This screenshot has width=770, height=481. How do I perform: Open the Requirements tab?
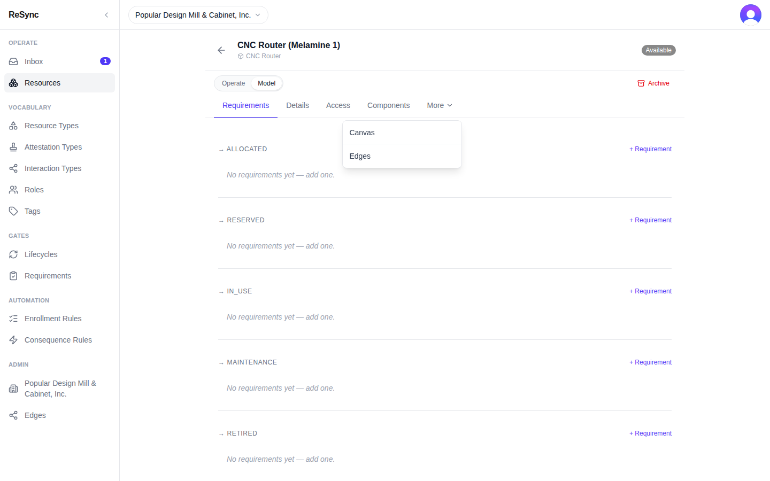245,105
